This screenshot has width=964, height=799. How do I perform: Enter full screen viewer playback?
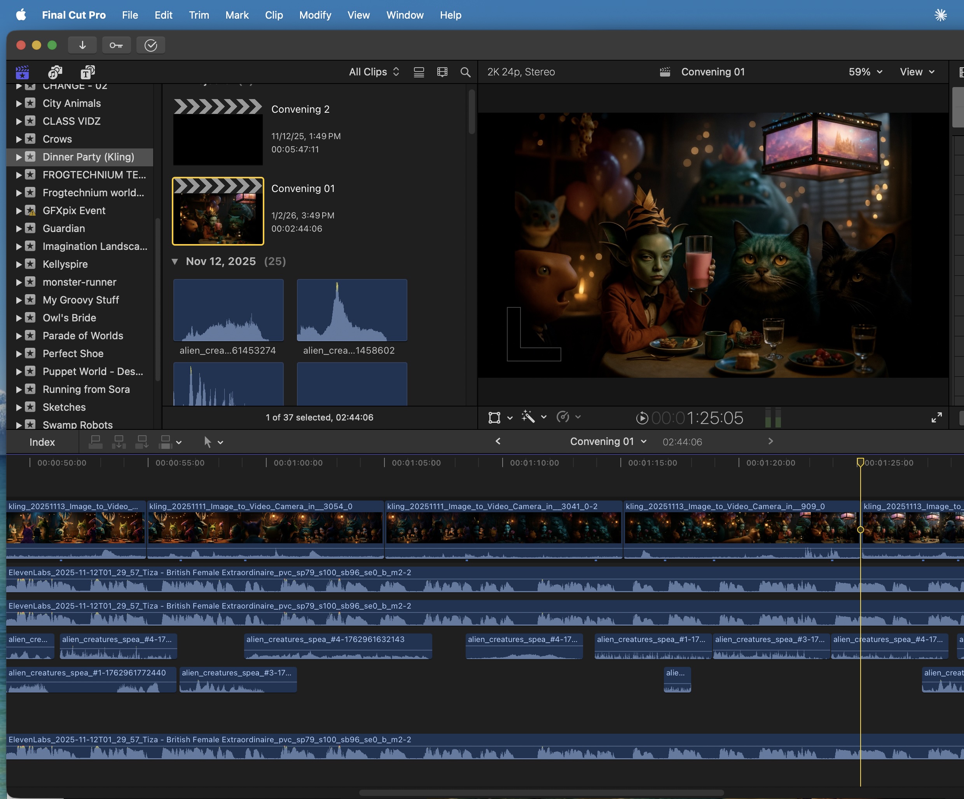[936, 417]
